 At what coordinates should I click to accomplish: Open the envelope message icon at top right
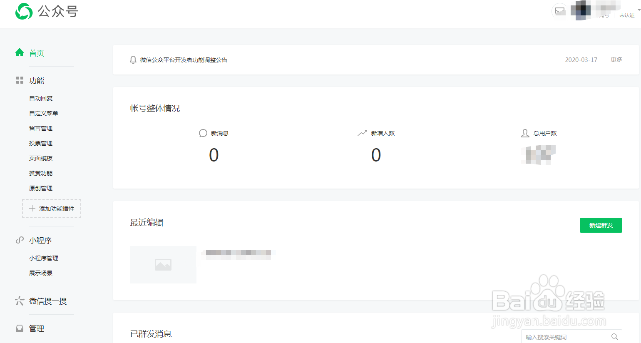point(559,11)
